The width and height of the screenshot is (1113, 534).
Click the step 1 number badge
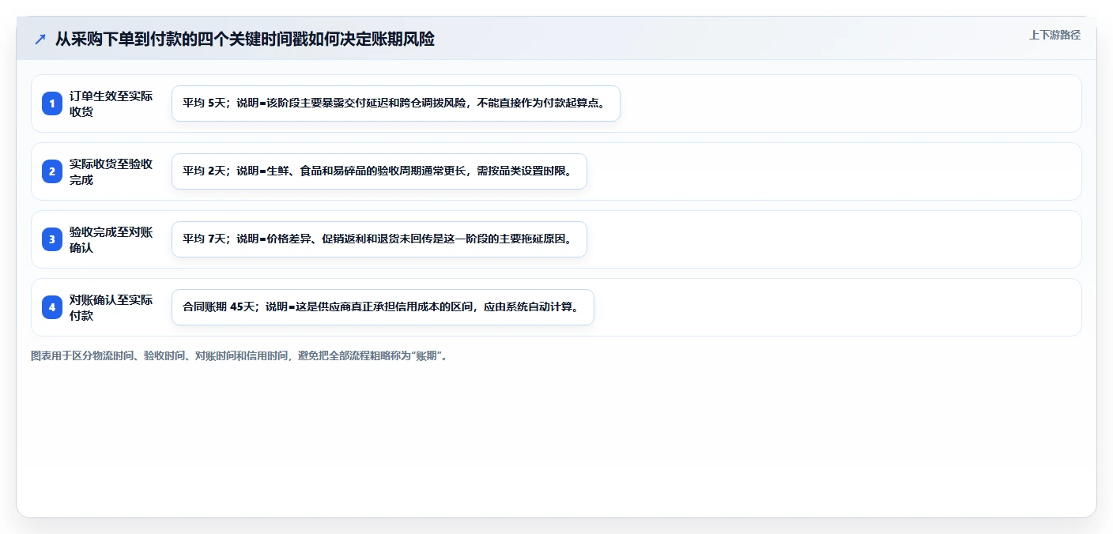pos(52,103)
